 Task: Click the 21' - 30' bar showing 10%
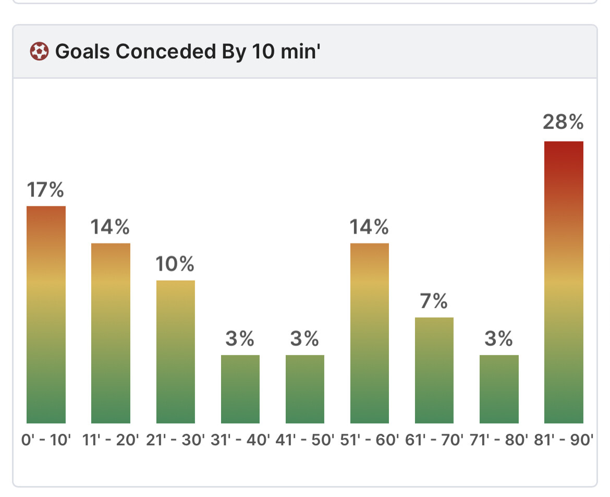coord(176,352)
